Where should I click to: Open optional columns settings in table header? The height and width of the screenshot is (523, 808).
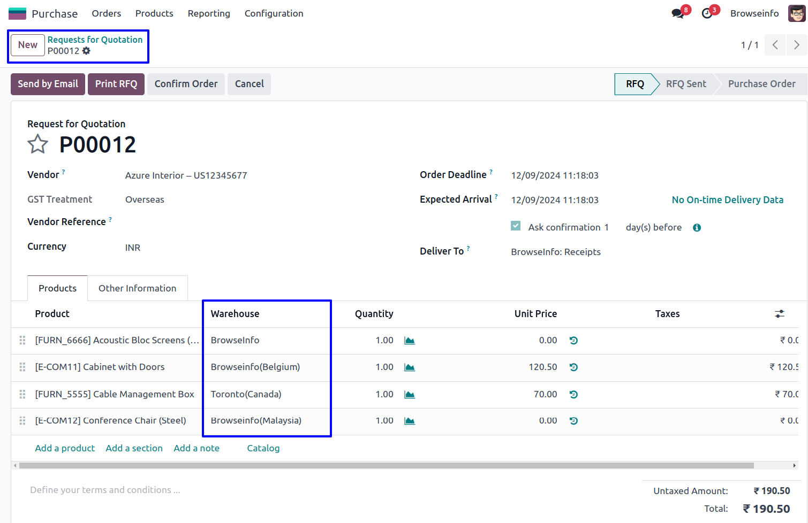(x=780, y=314)
